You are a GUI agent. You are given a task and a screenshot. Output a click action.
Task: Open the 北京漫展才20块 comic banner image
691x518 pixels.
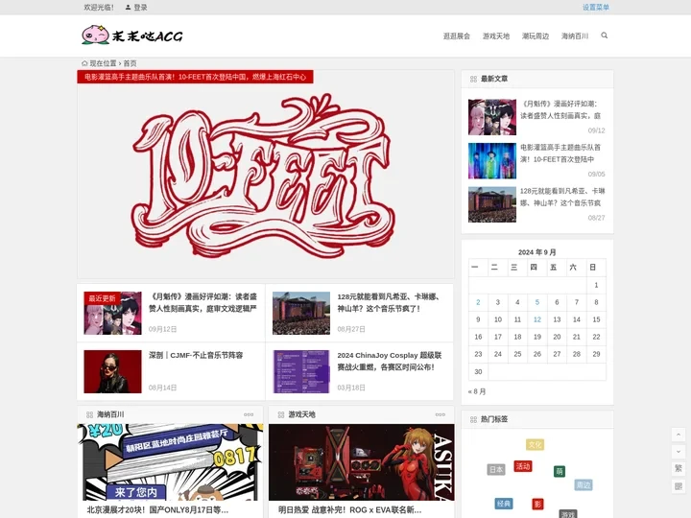pyautogui.click(x=170, y=462)
